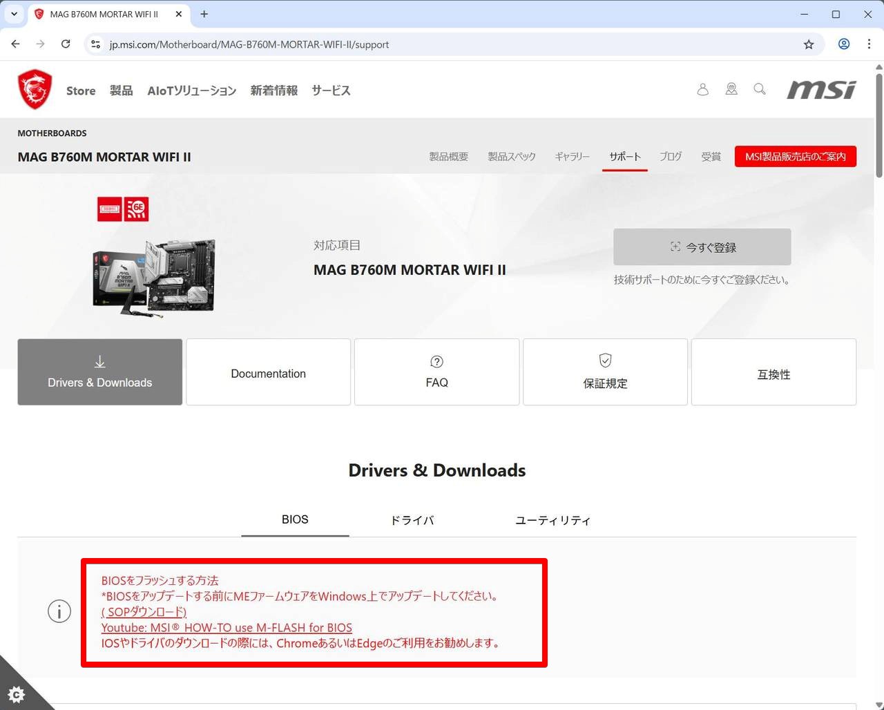Viewport: 884px width, 710px height.
Task: Open the AIoTソリューション menu
Action: pyautogui.click(x=192, y=90)
